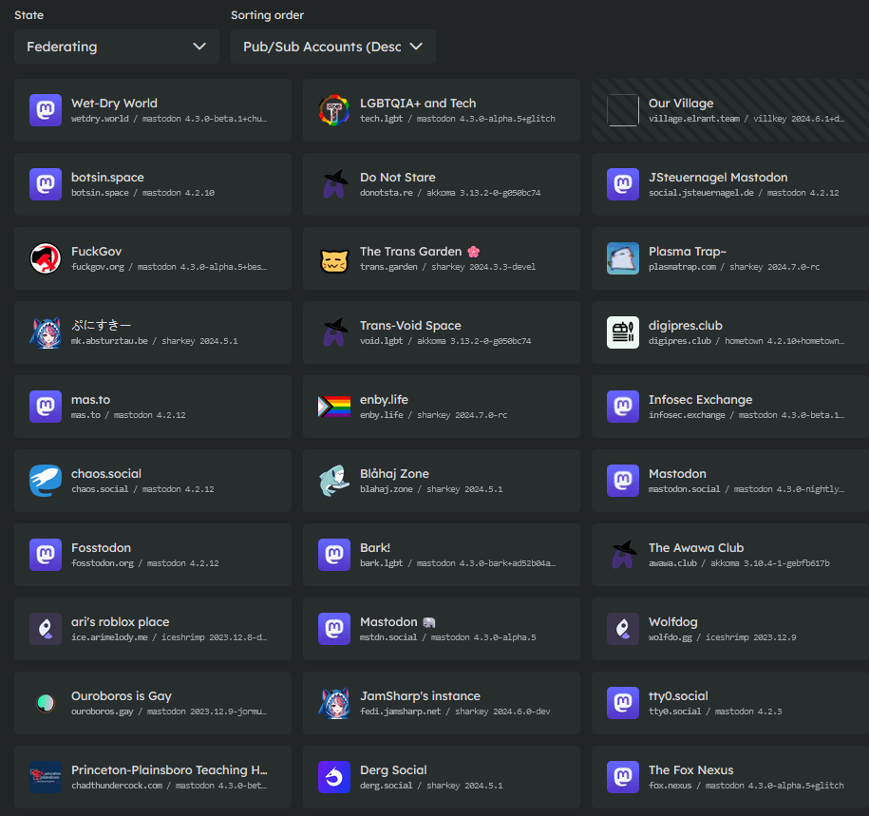
Task: Open the LGBTQIA+ and Tech instance name
Action: point(418,104)
